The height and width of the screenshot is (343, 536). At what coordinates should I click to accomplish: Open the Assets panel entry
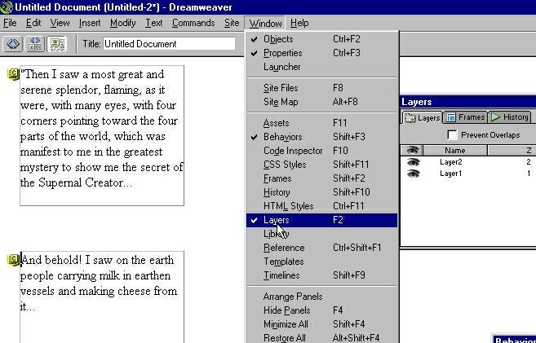(321, 123)
